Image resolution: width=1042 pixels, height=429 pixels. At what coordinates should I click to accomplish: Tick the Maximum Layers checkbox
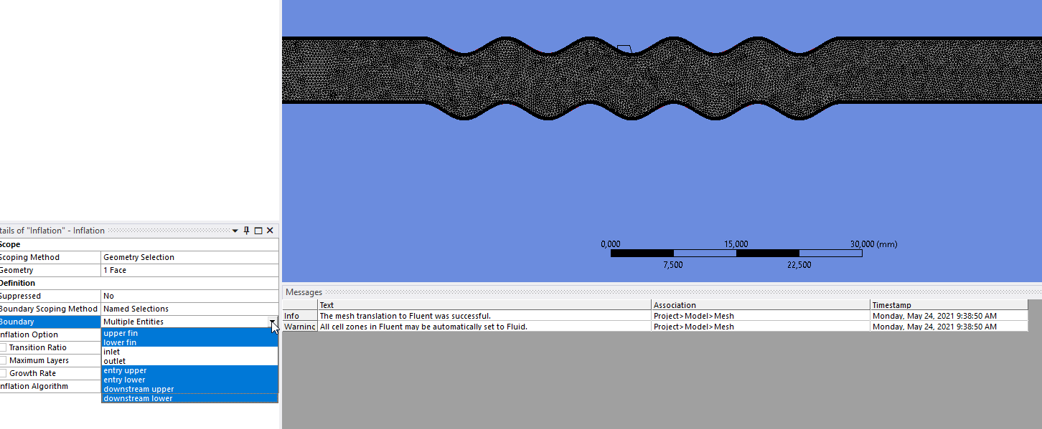(3, 361)
